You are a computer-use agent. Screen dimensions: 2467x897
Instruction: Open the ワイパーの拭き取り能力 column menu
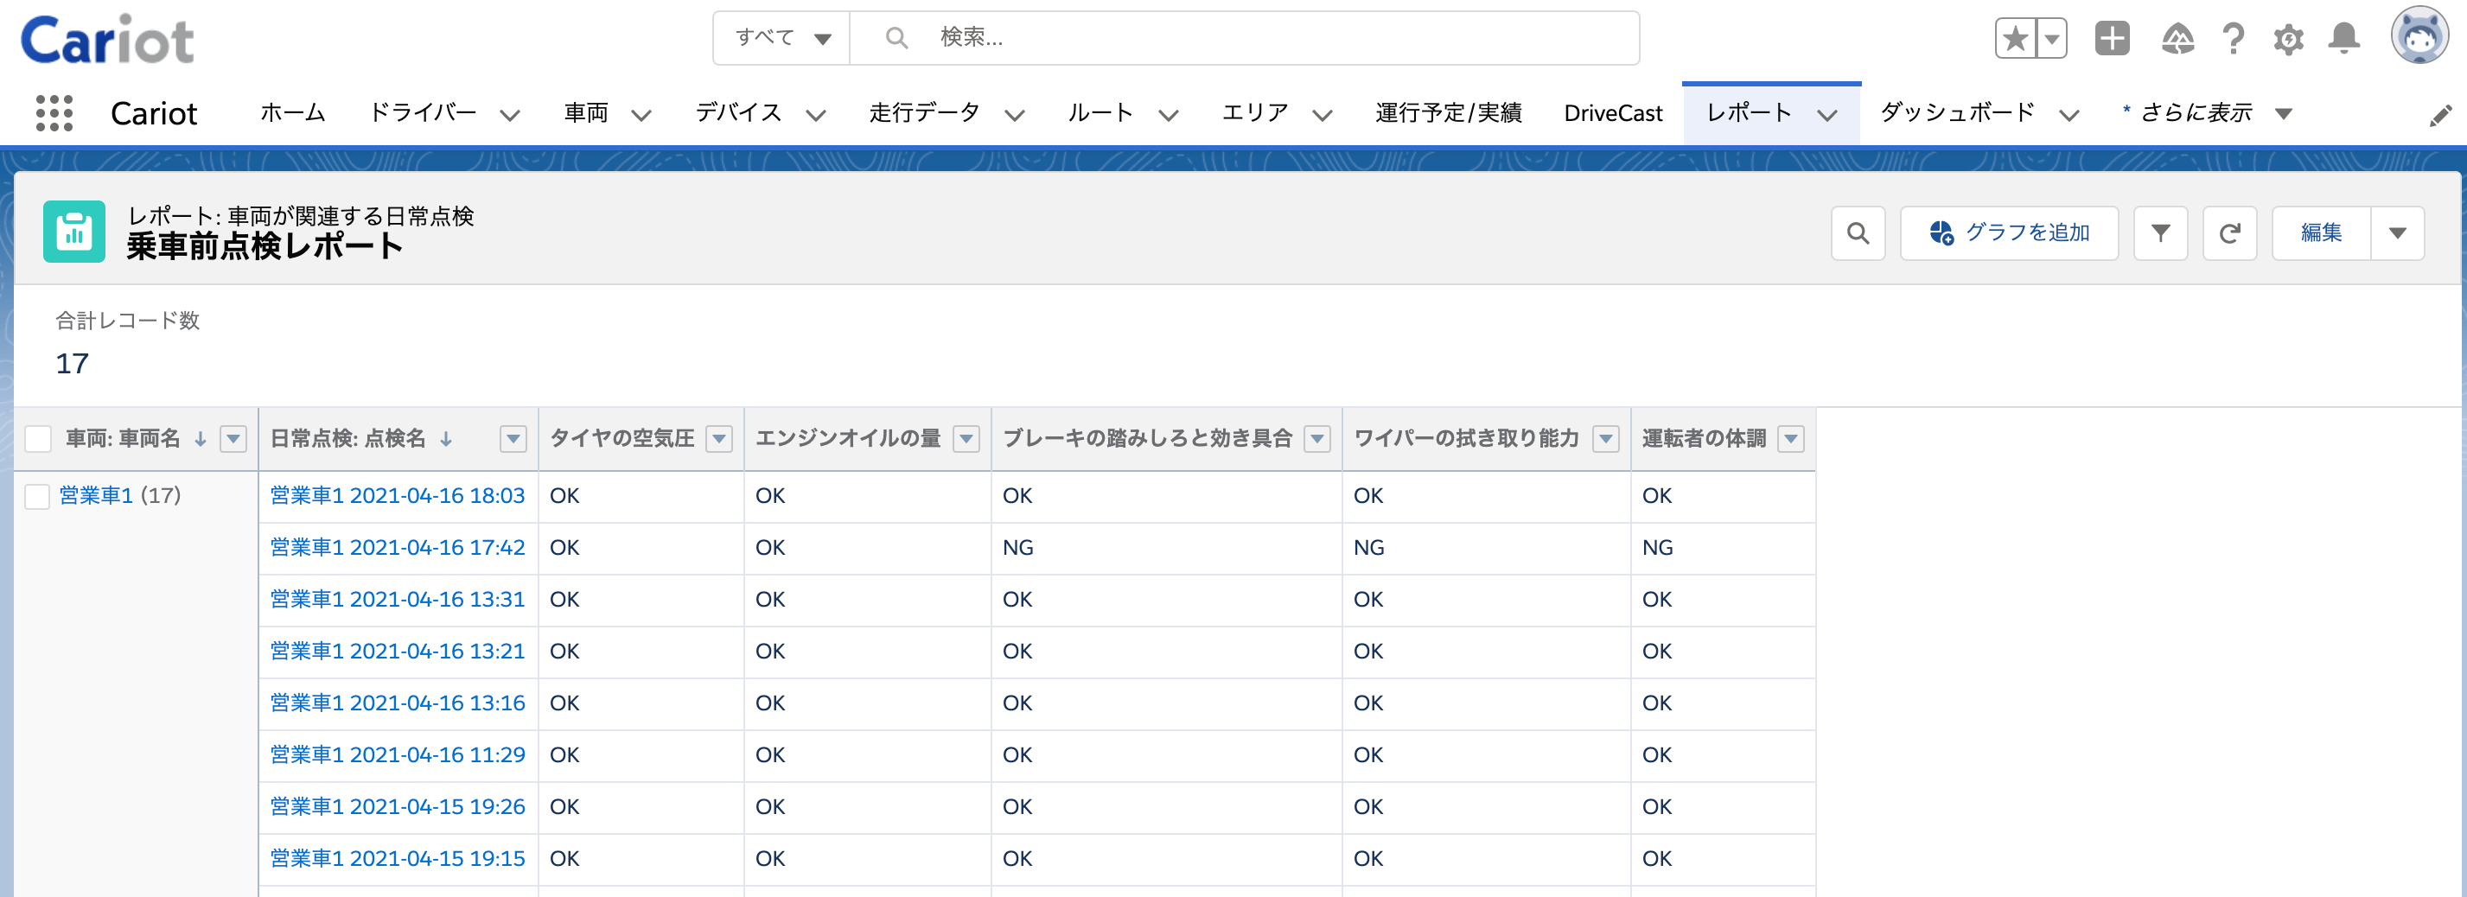click(1606, 438)
